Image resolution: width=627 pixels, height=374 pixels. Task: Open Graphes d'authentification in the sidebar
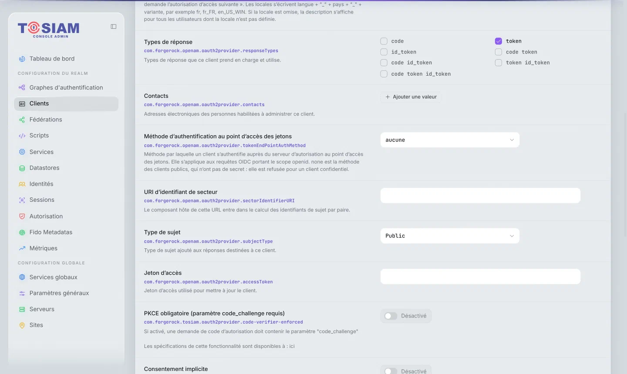(66, 87)
